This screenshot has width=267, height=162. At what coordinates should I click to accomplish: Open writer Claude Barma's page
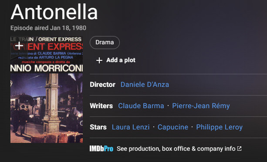[x=141, y=106]
